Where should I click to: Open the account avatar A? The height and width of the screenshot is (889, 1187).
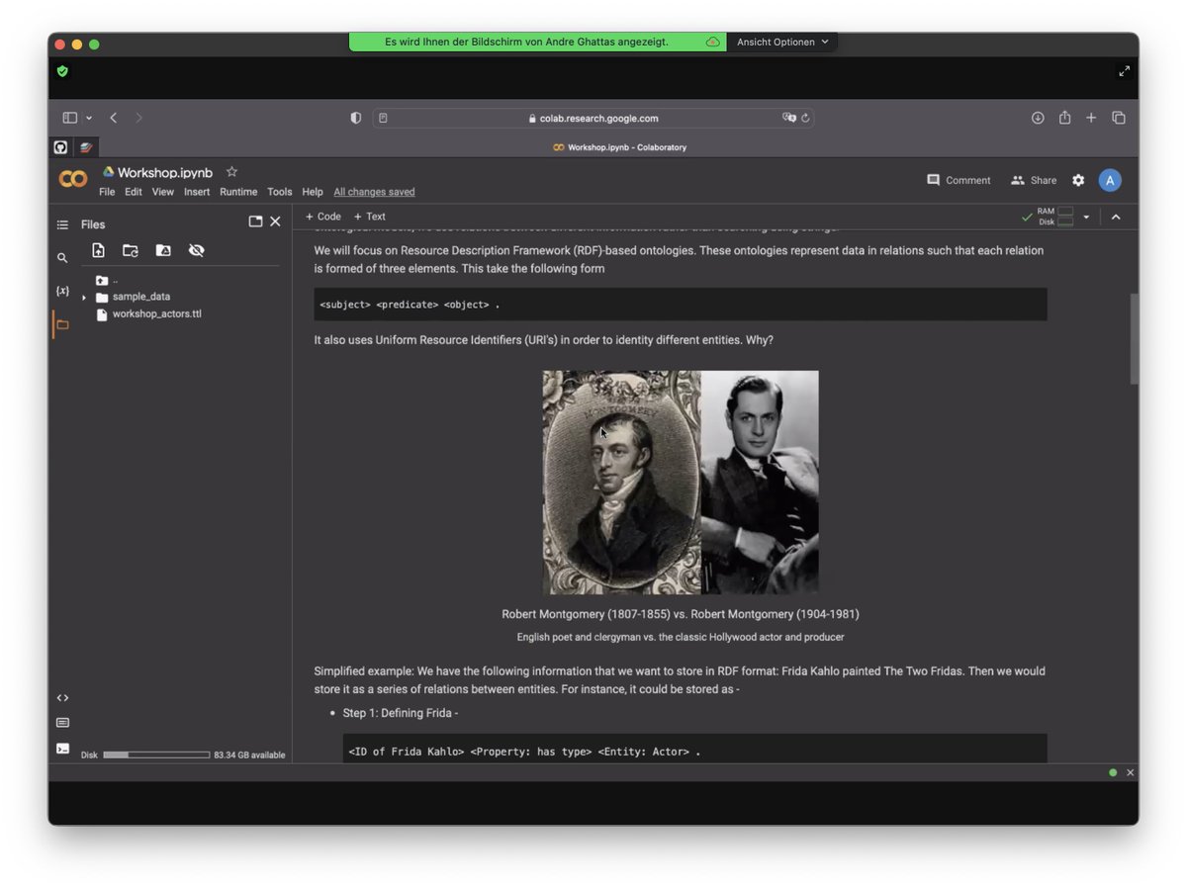[1110, 180]
